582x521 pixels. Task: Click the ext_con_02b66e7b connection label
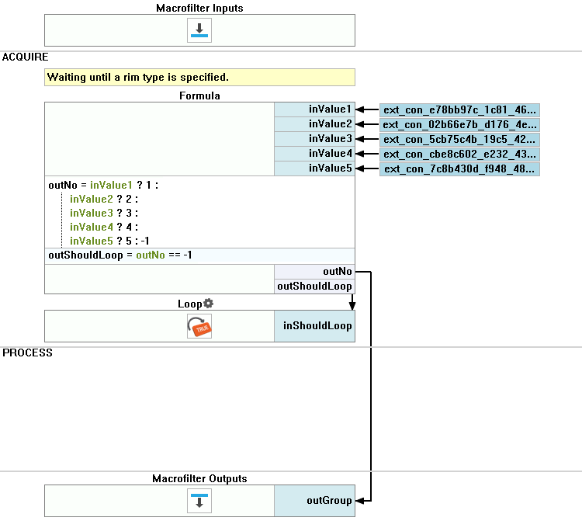click(459, 125)
